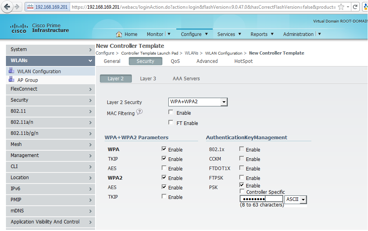Expand the Security sidebar section
Screen dimensions: 368x231
(x=50, y=100)
